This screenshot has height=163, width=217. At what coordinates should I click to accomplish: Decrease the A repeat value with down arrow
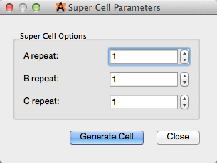coord(184,60)
